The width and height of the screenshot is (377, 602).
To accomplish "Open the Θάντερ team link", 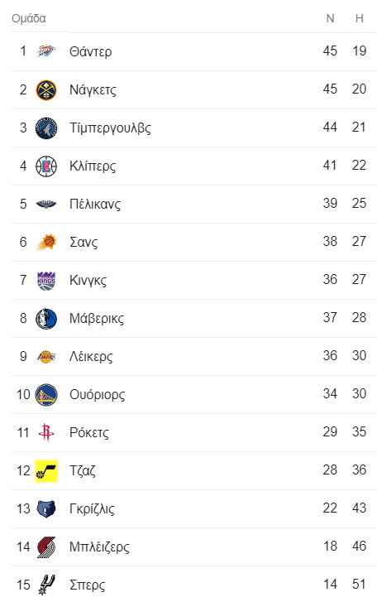I will point(90,51).
